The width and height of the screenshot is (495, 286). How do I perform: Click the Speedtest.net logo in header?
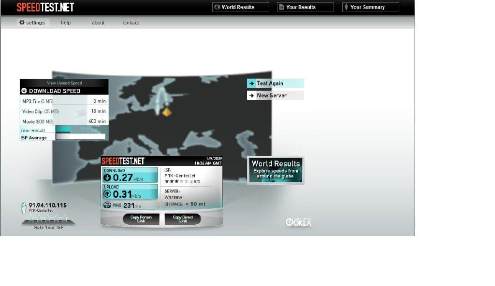click(x=45, y=7)
